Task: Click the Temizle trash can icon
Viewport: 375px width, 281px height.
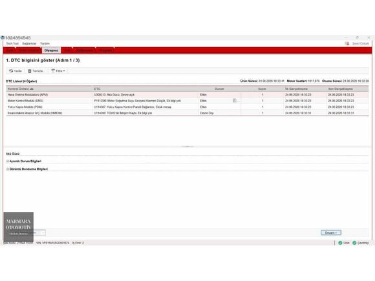Action: point(30,71)
